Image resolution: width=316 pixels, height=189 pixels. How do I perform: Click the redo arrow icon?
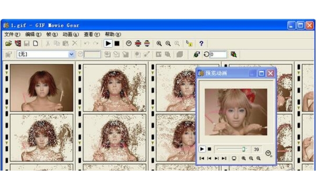click(x=96, y=43)
